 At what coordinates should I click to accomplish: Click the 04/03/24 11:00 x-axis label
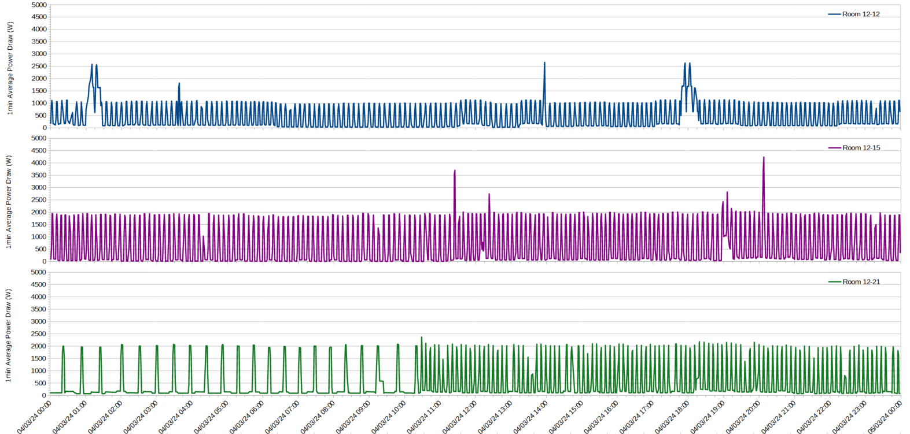(424, 417)
